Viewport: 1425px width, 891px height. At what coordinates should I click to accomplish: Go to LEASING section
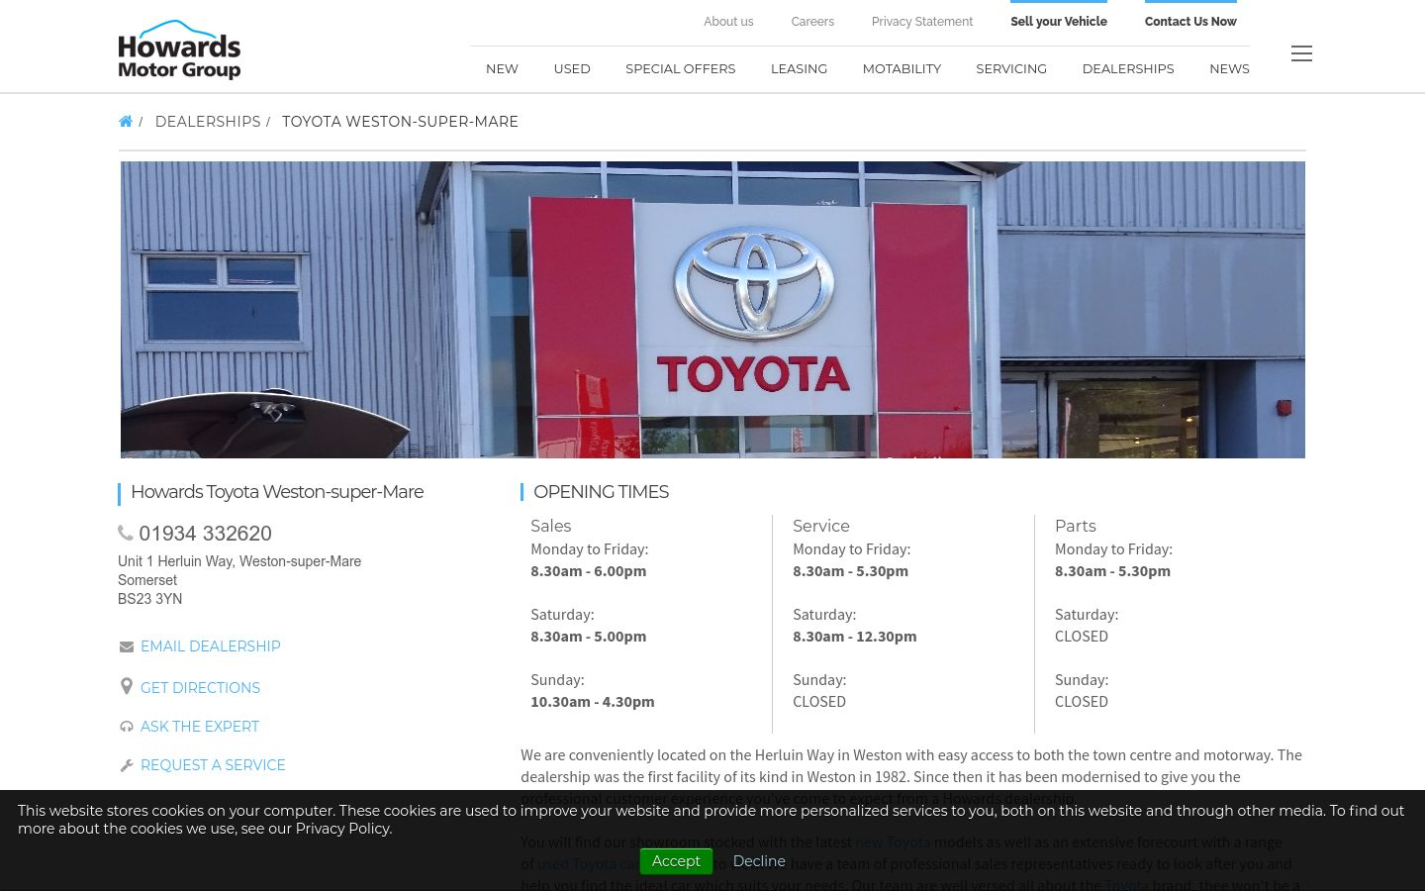point(799,68)
